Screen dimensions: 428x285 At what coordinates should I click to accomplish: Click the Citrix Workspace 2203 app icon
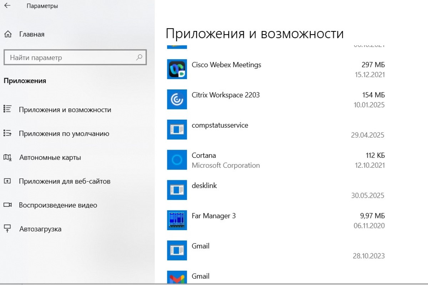[177, 99]
